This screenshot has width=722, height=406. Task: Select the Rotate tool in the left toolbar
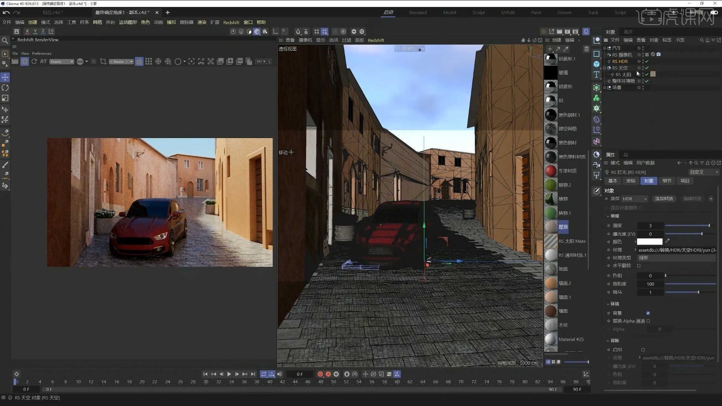pyautogui.click(x=5, y=88)
